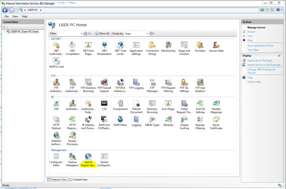
Task: Collapse the Deploy actions section
Action: (279, 55)
